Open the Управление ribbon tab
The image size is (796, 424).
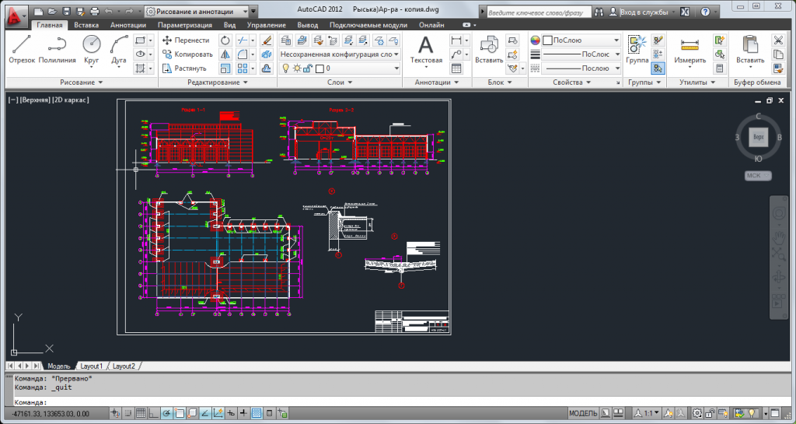click(x=266, y=25)
